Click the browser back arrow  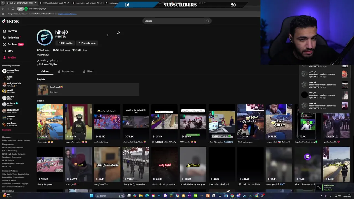(3, 9)
